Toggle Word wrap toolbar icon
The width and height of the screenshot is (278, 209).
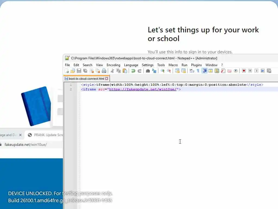tap(192, 71)
